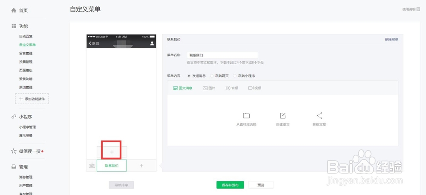Screen dimensions: 426x195
Task: Open 自定义菜单 in the sidebar
Action: click(27, 45)
